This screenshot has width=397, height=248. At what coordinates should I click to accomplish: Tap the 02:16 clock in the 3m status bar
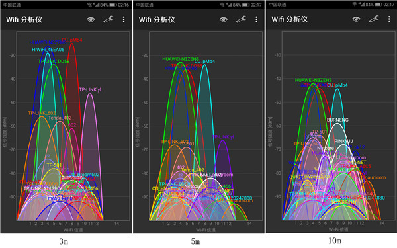[x=123, y=5]
